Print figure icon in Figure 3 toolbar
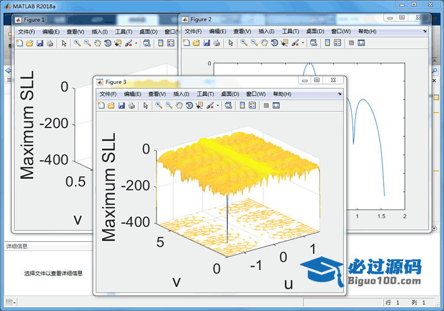The image size is (444, 311). coord(132,106)
